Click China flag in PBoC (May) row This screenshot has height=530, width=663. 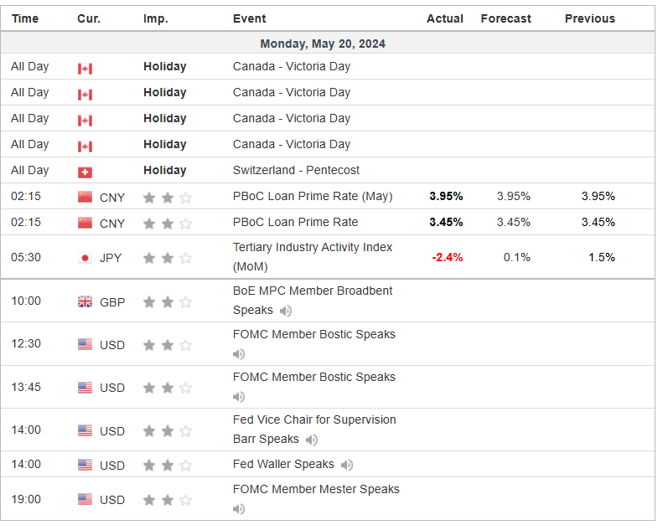[x=85, y=197]
